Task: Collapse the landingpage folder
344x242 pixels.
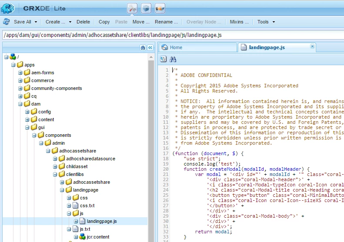Action: [x=62, y=190]
